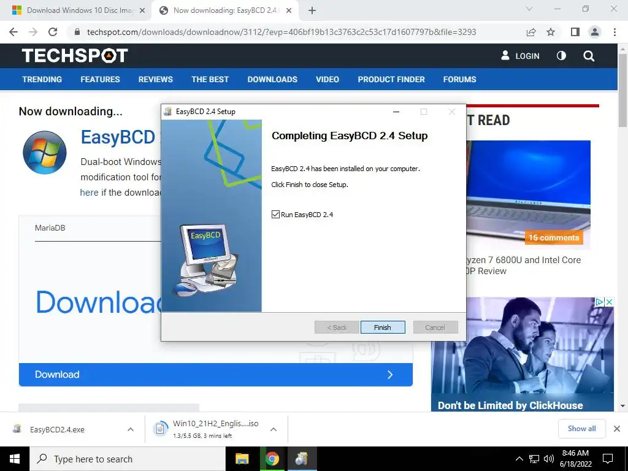Image resolution: width=628 pixels, height=471 pixels.
Task: Open Action Center notifications icon
Action: tap(608, 459)
